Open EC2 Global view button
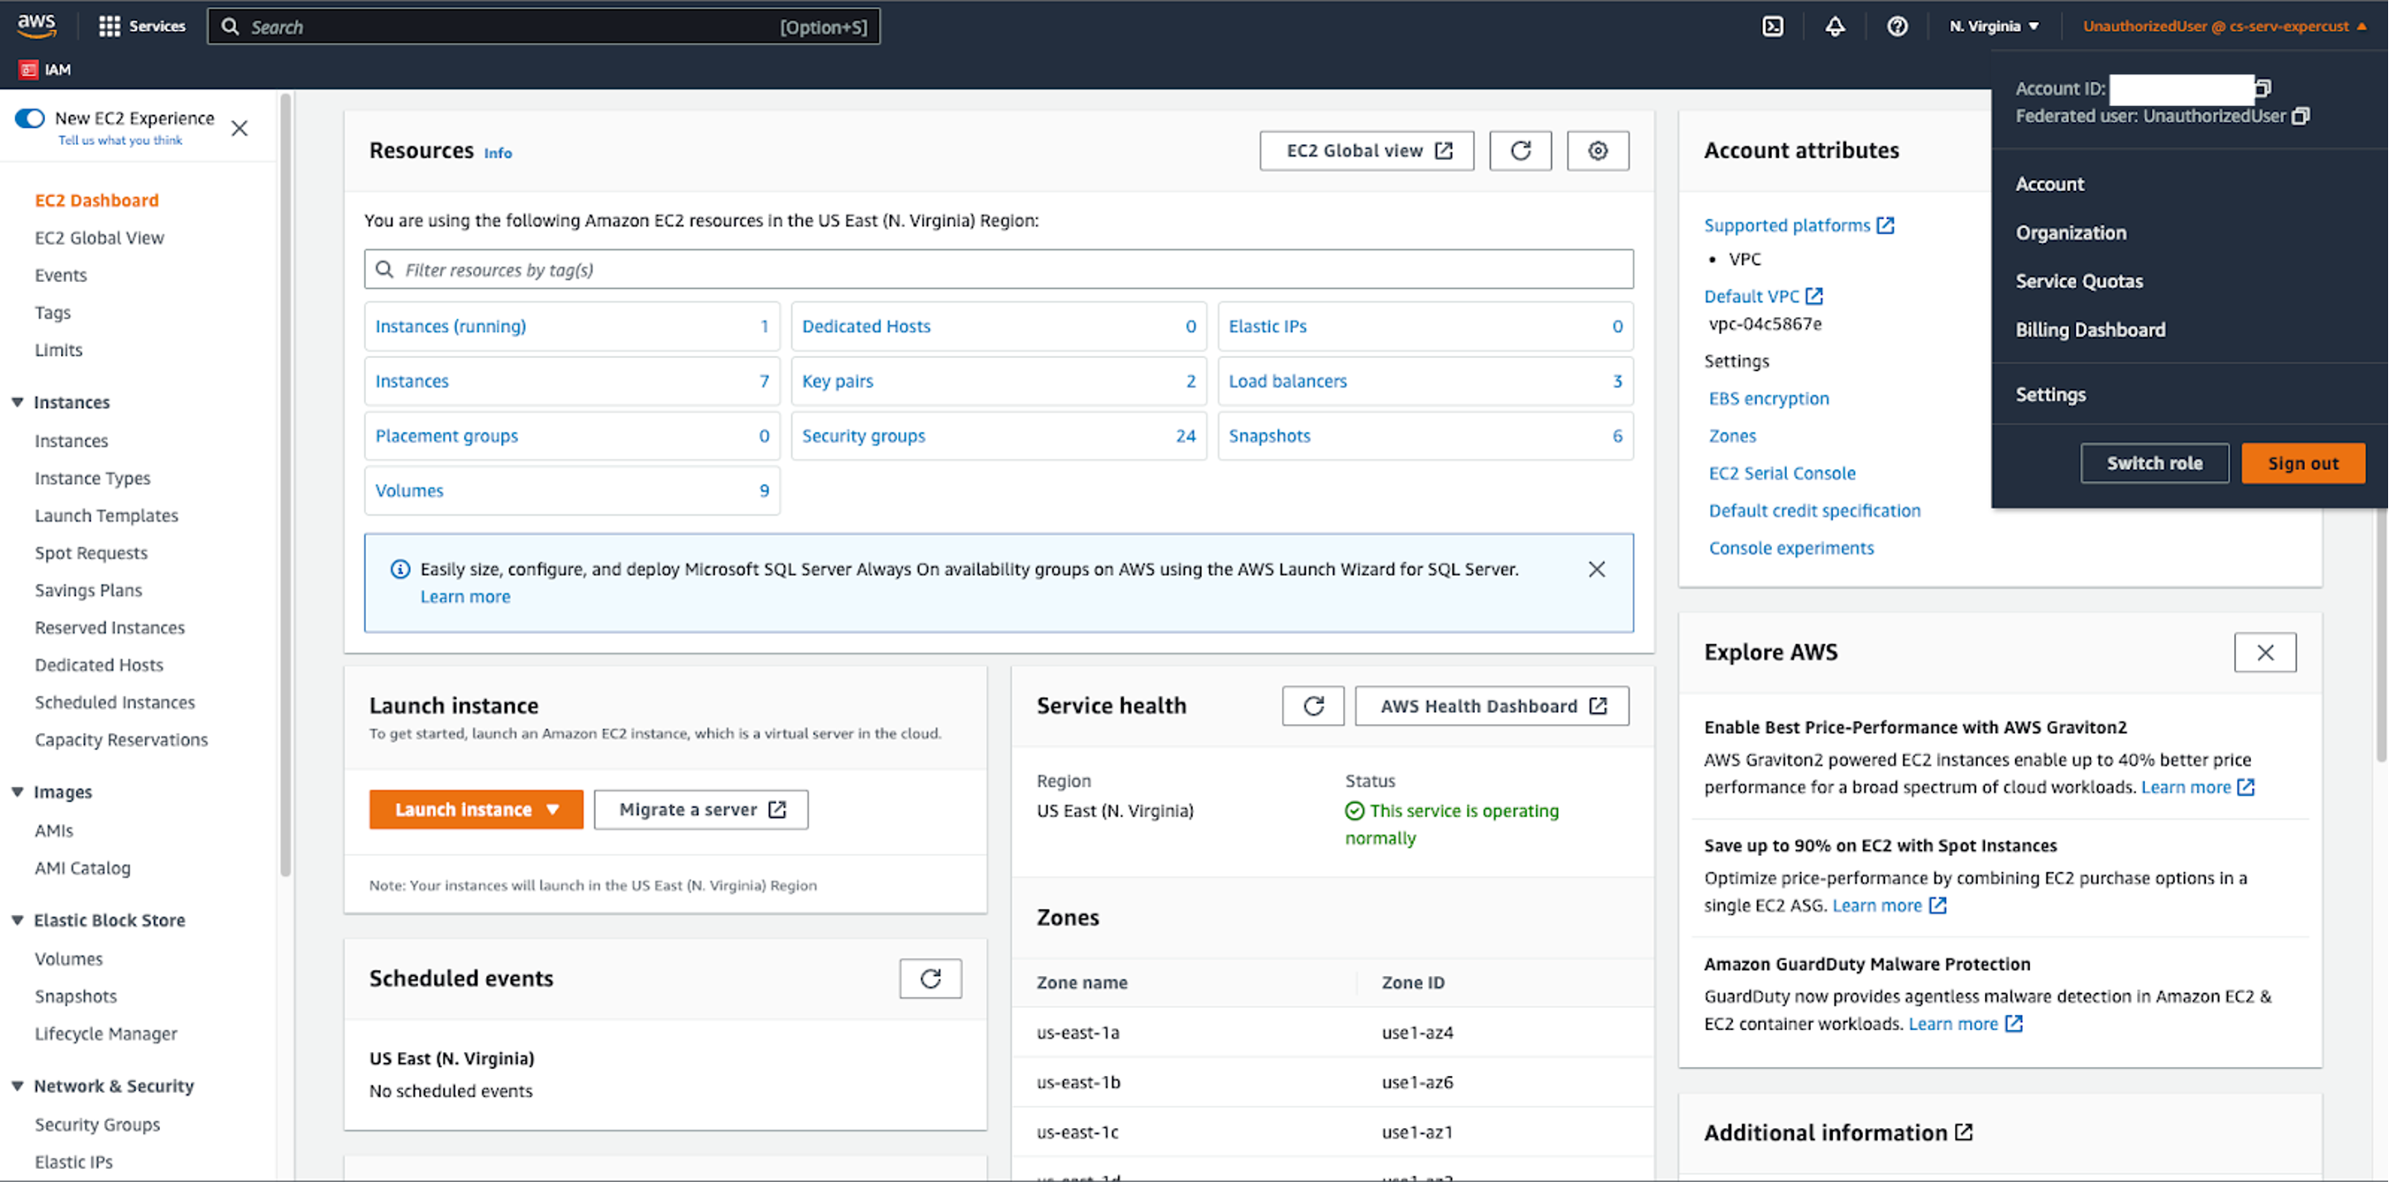Viewport: 2389px width, 1182px height. point(1366,150)
